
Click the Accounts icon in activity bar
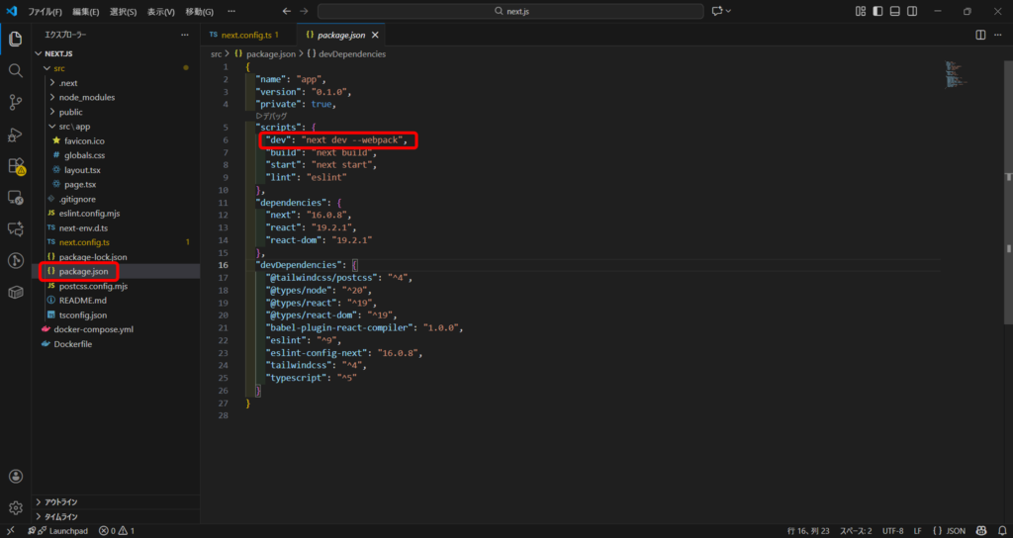coord(15,477)
